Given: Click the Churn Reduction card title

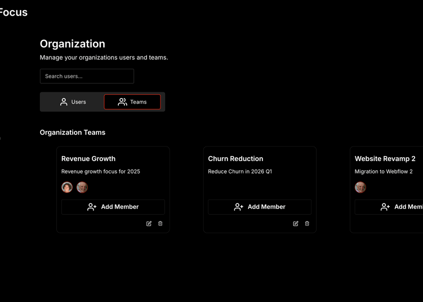Looking at the screenshot, I should click(235, 159).
